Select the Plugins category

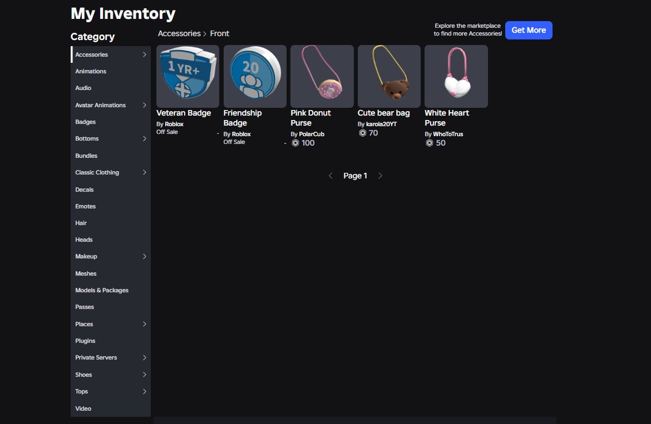110,341
